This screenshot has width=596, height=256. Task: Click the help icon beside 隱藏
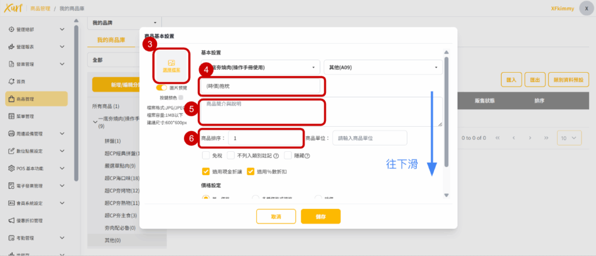(307, 155)
